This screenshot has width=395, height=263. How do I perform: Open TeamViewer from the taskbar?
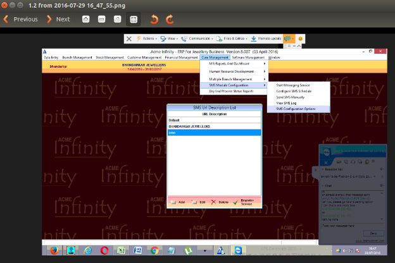pos(238,250)
